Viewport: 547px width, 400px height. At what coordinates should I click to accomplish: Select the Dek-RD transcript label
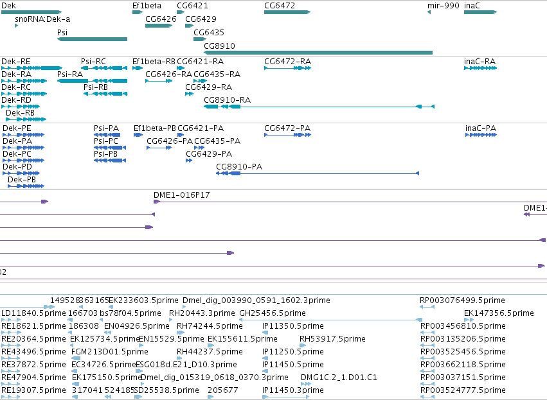coord(17,100)
